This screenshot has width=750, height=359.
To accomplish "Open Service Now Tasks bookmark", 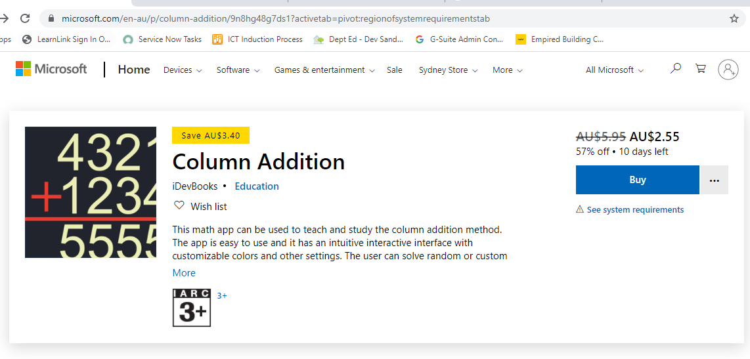I will (162, 39).
